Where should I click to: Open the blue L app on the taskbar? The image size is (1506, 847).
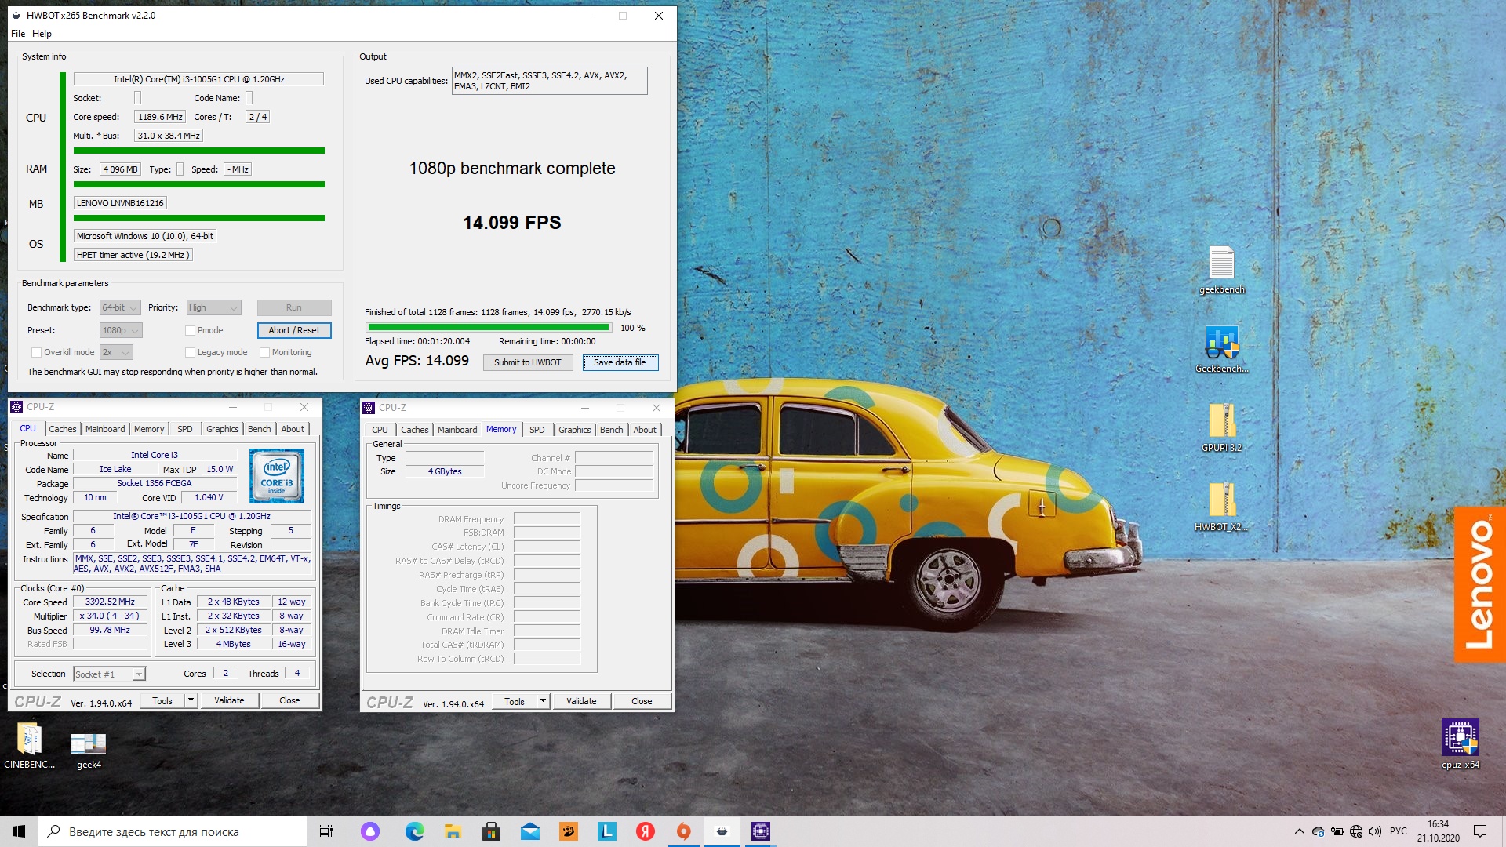point(606,831)
